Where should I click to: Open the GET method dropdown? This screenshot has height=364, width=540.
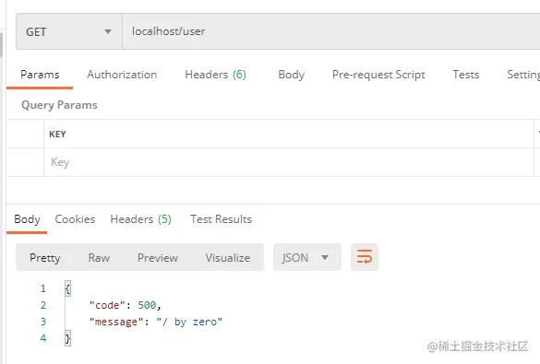click(x=69, y=31)
